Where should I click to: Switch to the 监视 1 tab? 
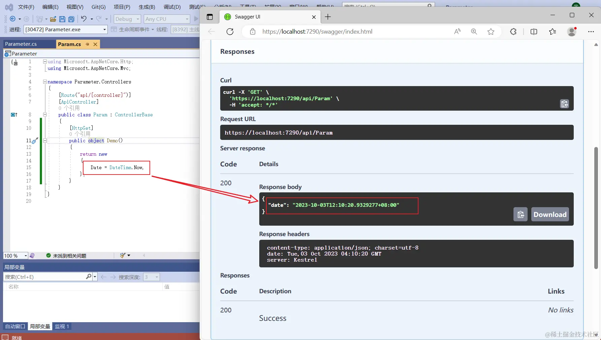(x=62, y=326)
